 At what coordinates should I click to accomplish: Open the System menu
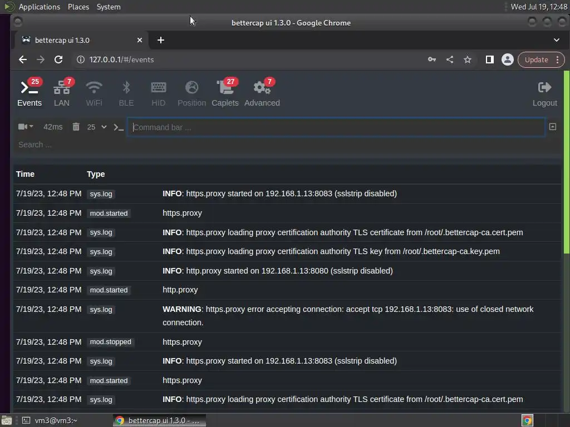[x=109, y=7]
